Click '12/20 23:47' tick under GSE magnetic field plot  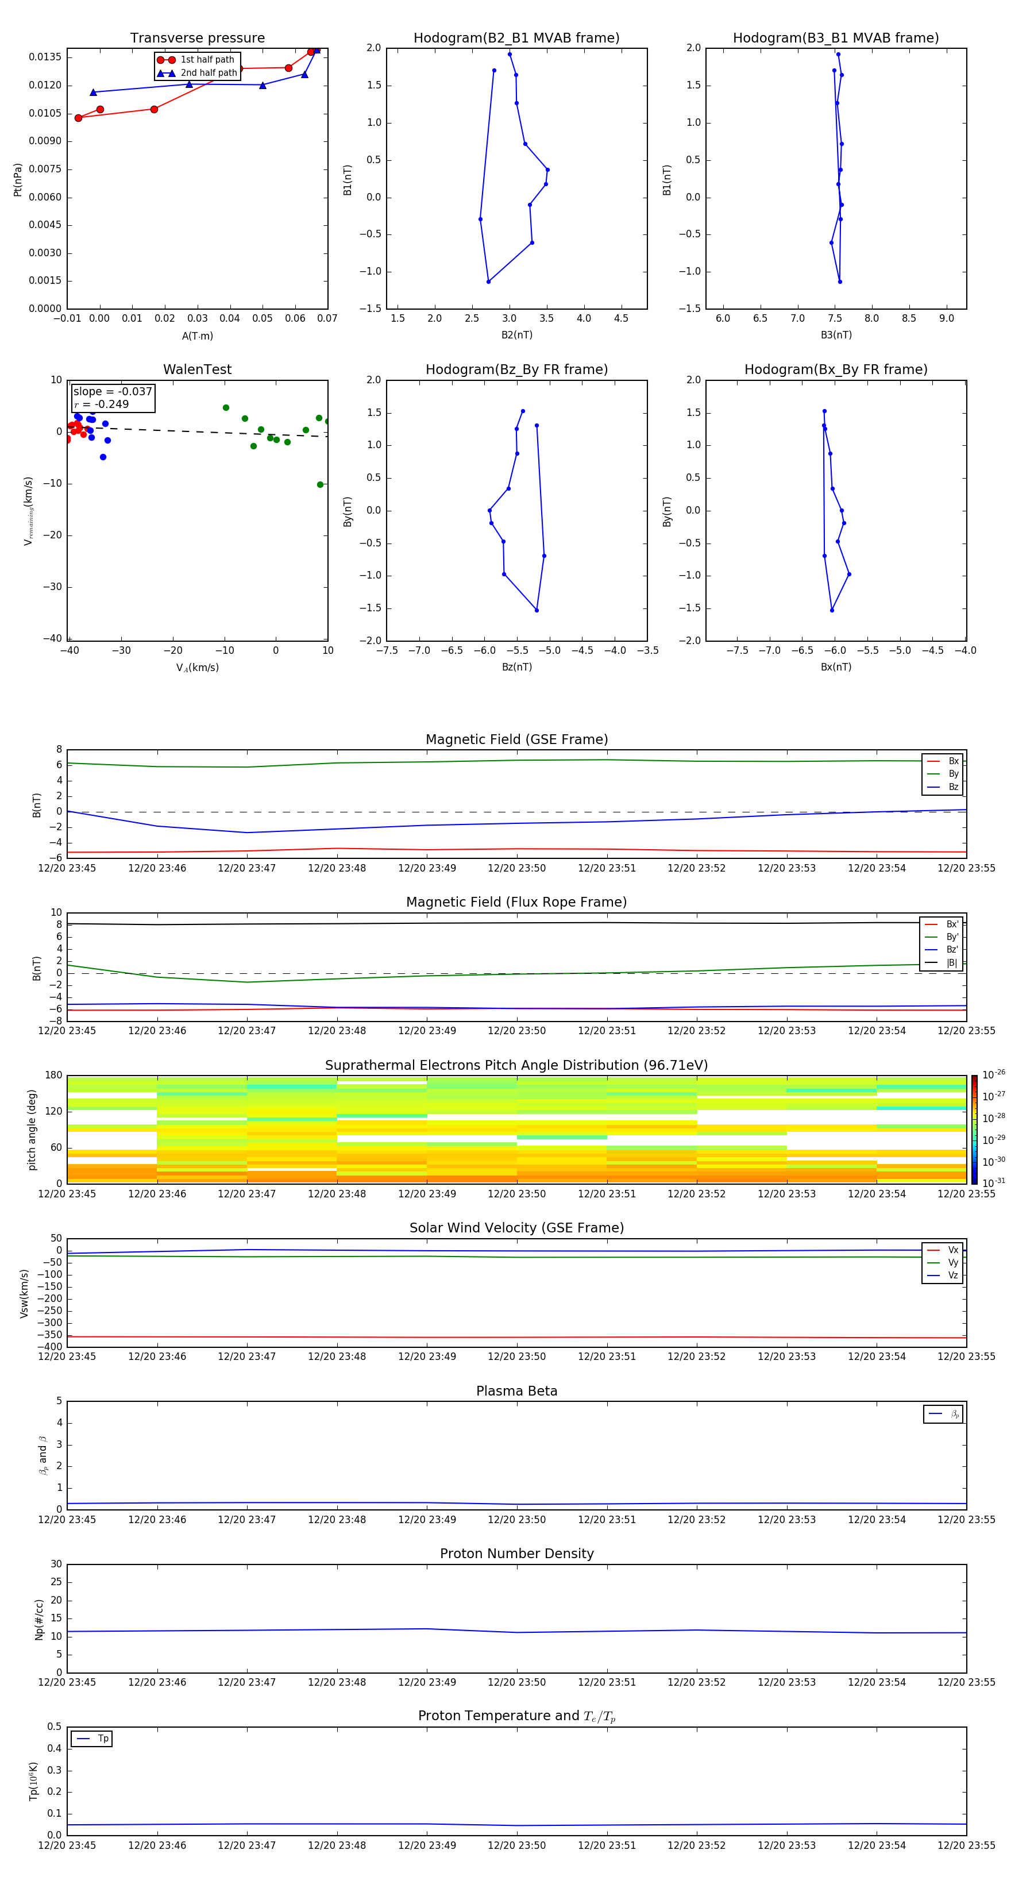tap(246, 869)
